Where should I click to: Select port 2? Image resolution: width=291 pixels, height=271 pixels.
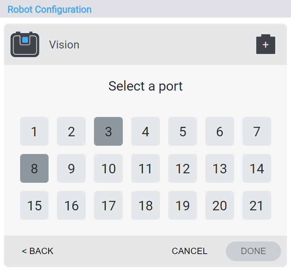(x=71, y=132)
